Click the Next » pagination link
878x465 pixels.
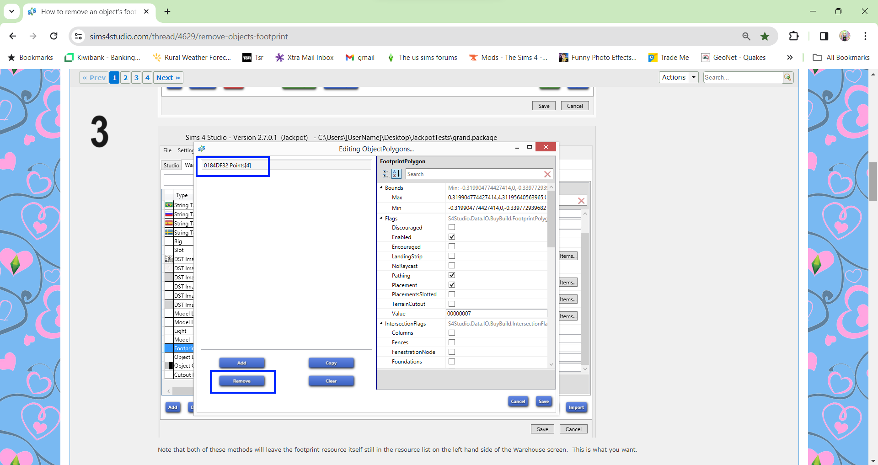(168, 77)
